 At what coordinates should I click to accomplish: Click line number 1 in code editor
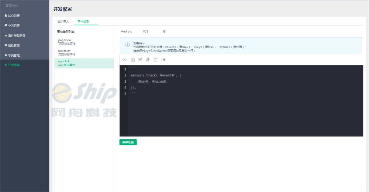point(125,69)
